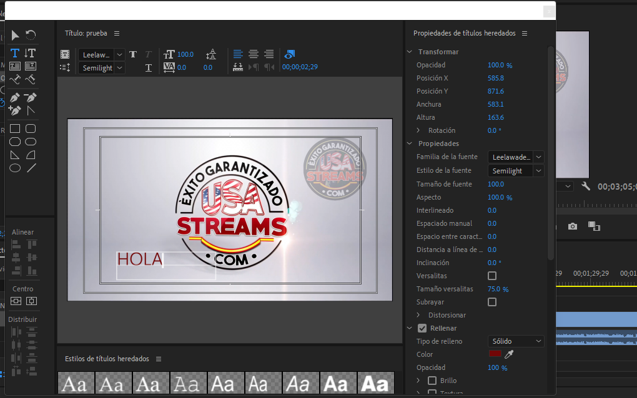Select the Delete Anchor Point tool

click(x=31, y=97)
